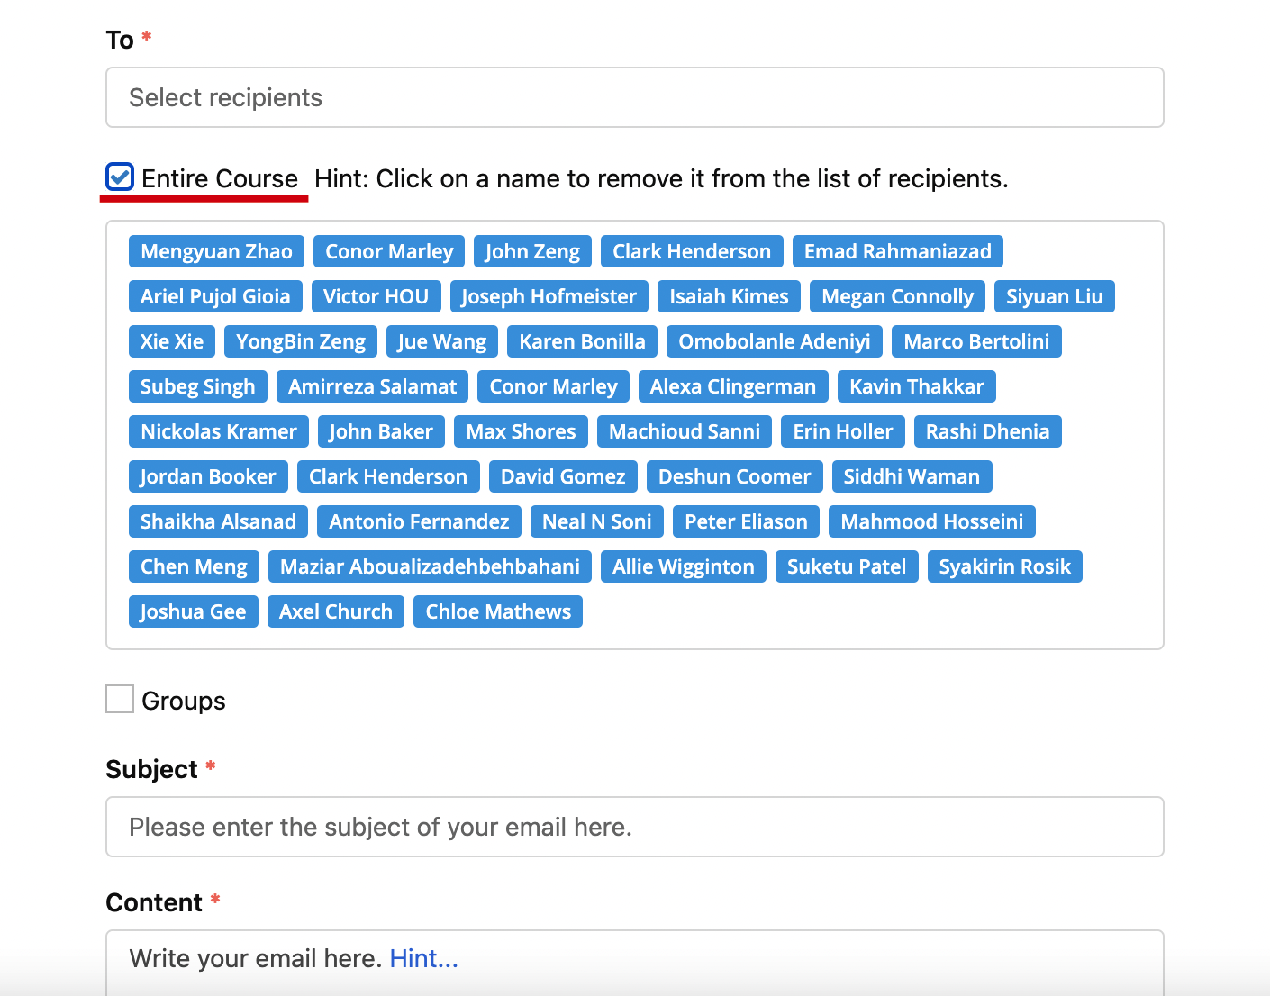Screen dimensions: 1270x996
Task: Click the Subeg Singh tag
Action: 198,386
